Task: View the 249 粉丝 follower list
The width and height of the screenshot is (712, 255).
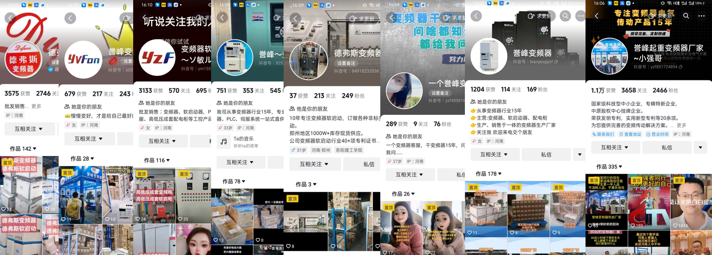Action: coord(353,96)
